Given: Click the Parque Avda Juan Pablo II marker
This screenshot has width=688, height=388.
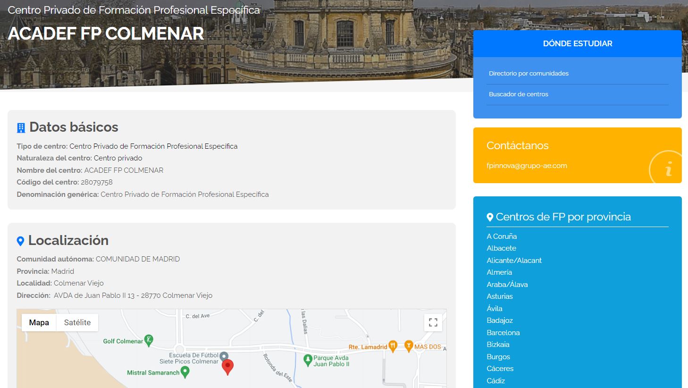Looking at the screenshot, I should coord(308,360).
